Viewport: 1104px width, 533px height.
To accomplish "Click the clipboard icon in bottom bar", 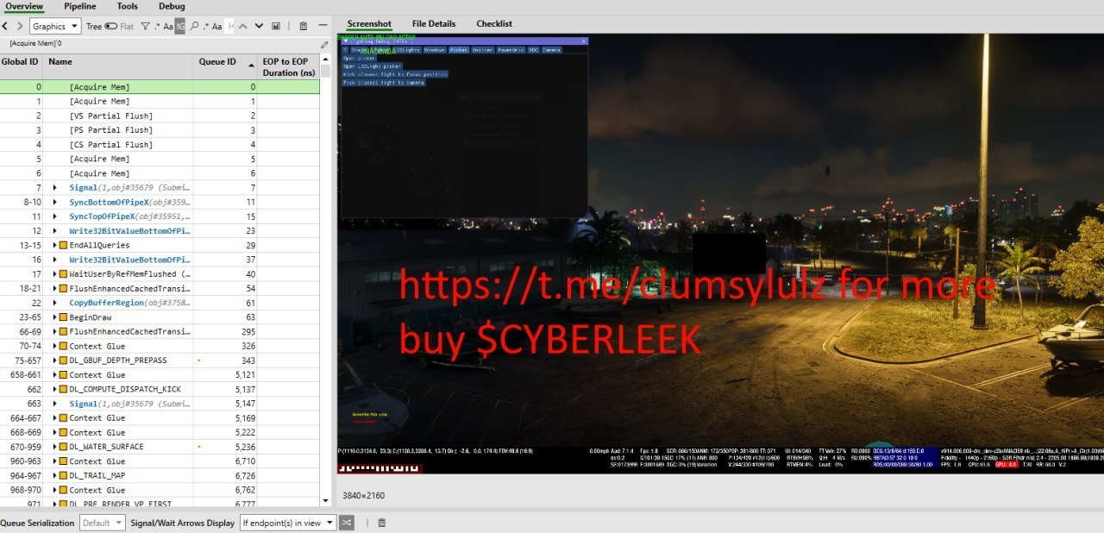I will [x=381, y=523].
